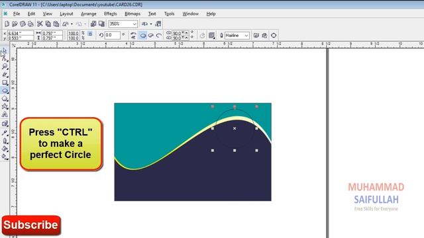The width and height of the screenshot is (424, 238).
Task: Open the Layout menu
Action: pyautogui.click(x=66, y=13)
